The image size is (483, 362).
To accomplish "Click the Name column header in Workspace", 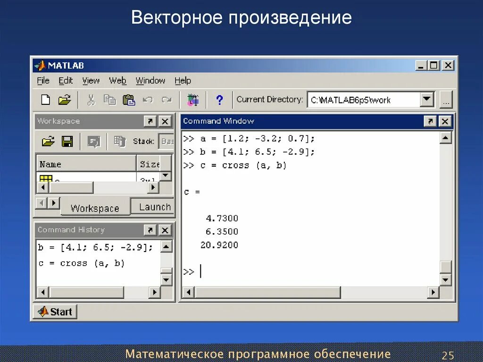I will tap(86, 164).
